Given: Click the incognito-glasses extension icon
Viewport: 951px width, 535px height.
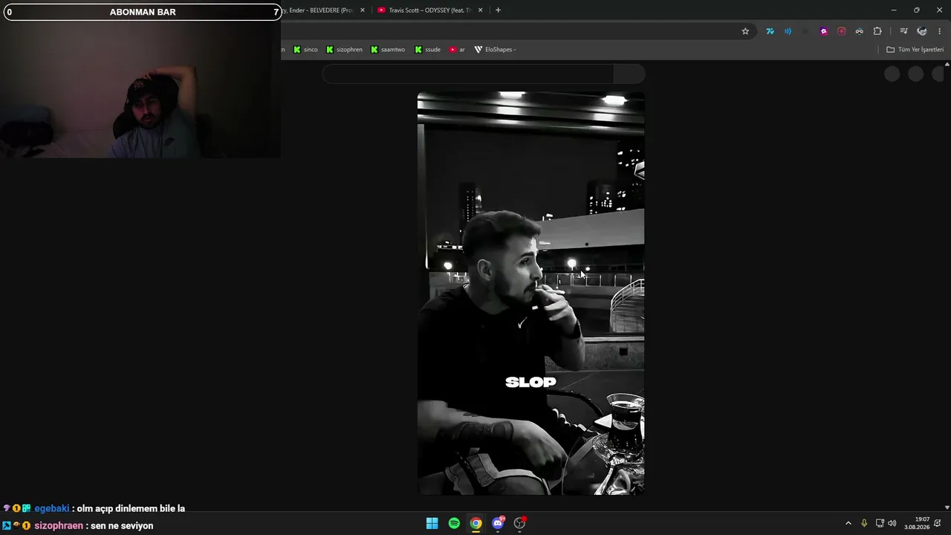Looking at the screenshot, I should pyautogui.click(x=859, y=31).
